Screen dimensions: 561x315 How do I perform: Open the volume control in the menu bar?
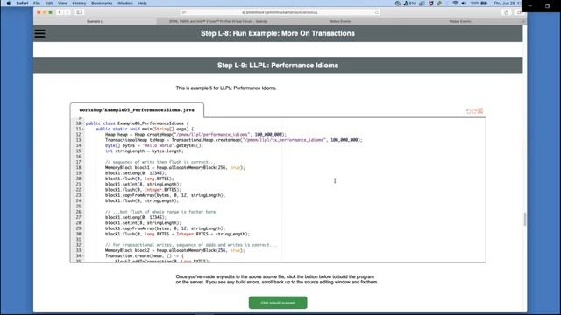pyautogui.click(x=464, y=3)
